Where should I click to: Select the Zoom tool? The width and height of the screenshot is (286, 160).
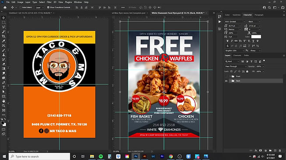(4, 106)
